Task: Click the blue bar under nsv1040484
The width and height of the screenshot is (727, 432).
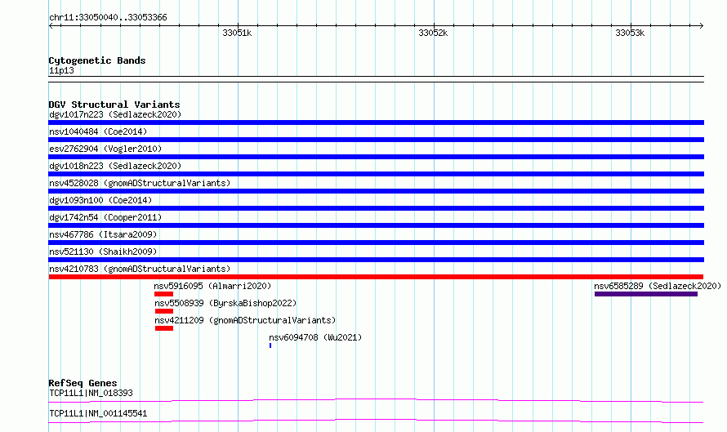Action: tap(376, 140)
